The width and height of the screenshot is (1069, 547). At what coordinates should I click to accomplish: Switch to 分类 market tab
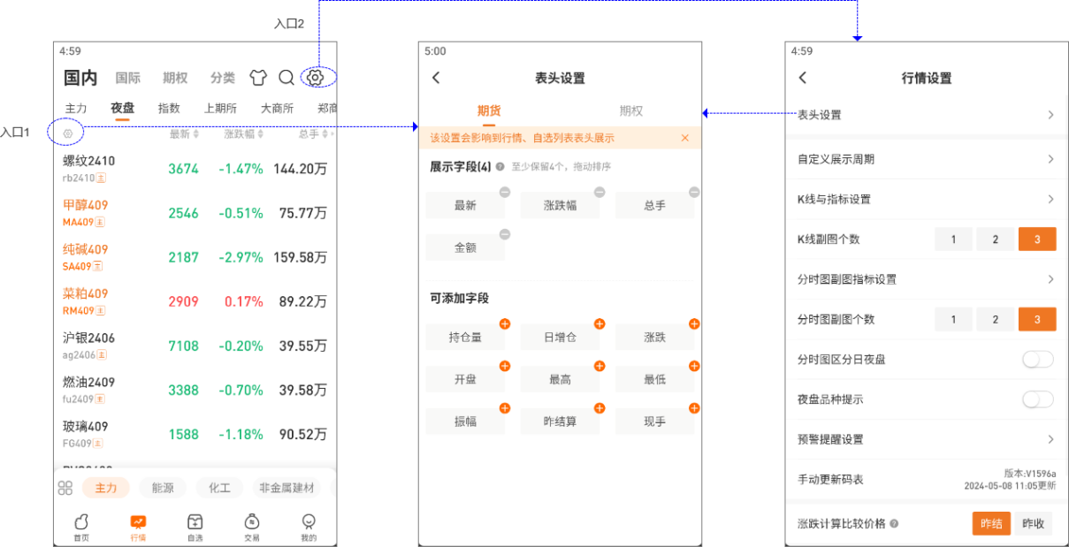click(x=223, y=78)
